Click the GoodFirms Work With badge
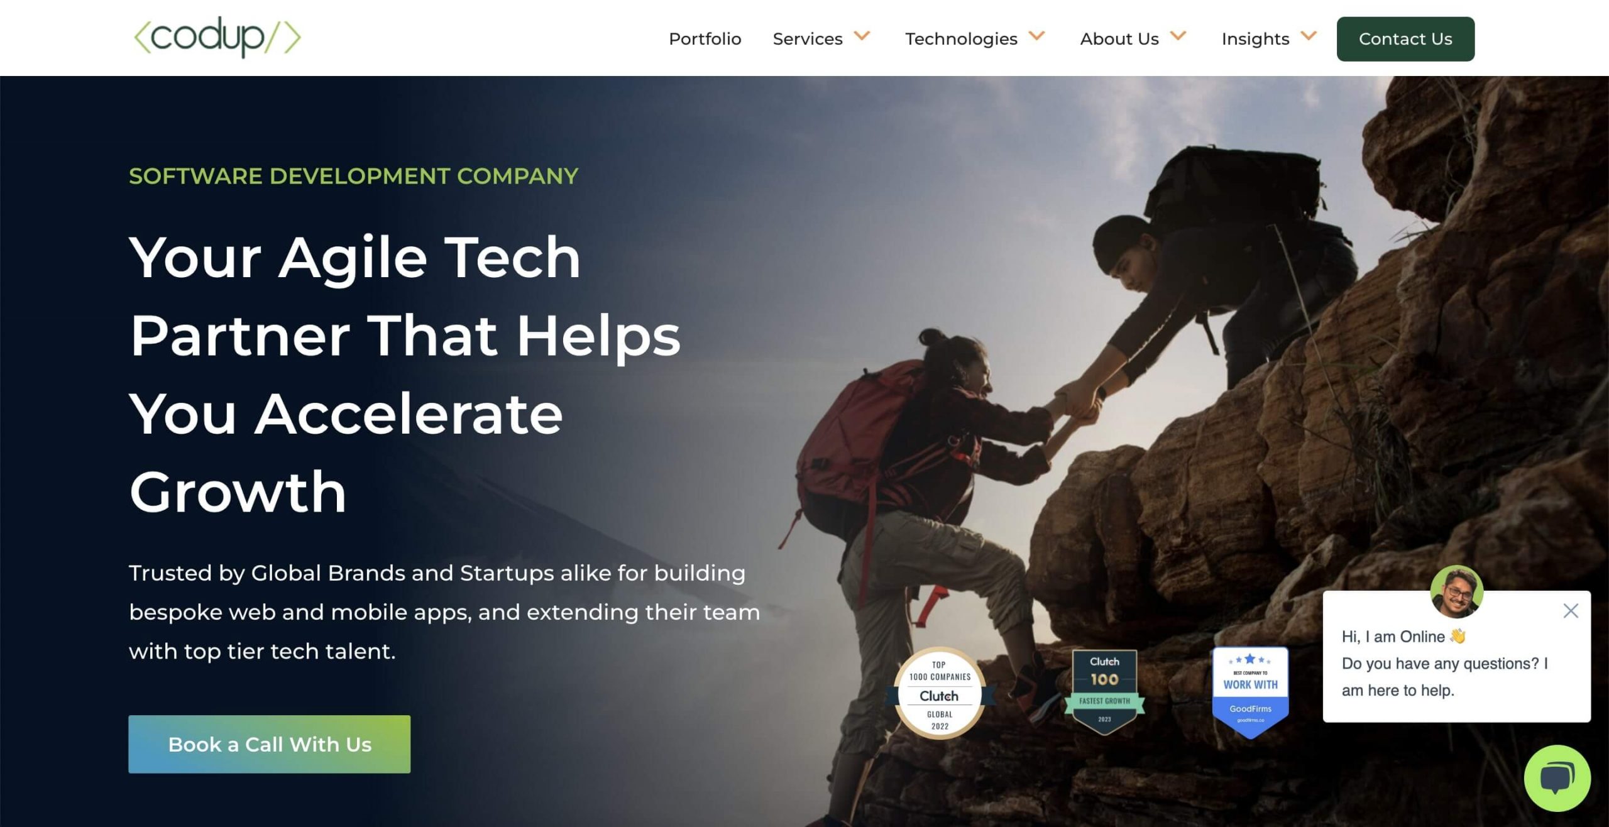The width and height of the screenshot is (1609, 827). tap(1250, 693)
